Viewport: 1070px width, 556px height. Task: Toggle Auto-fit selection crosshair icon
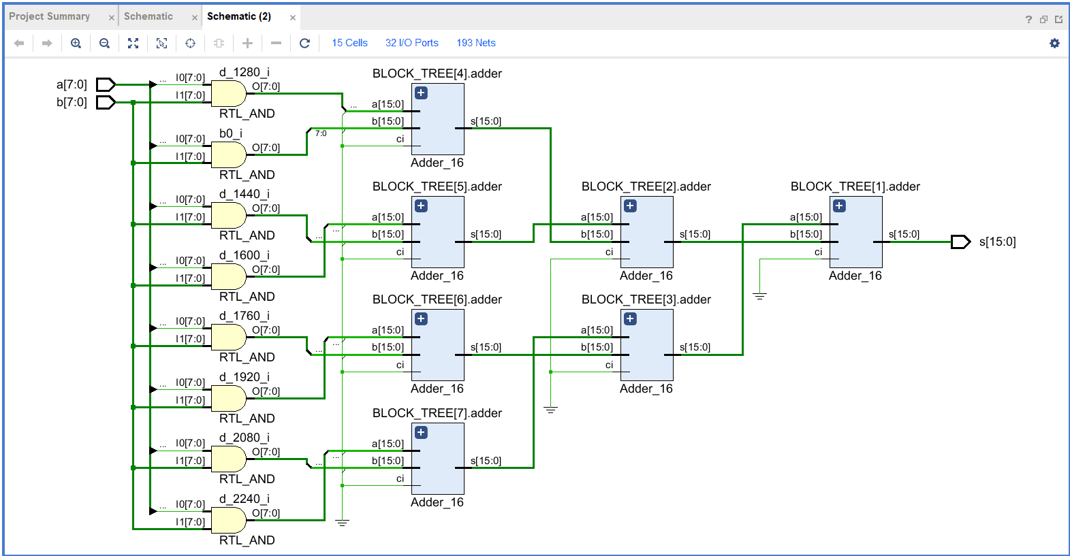[x=190, y=44]
